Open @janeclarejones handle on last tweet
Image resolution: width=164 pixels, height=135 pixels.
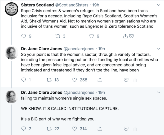click(x=79, y=92)
